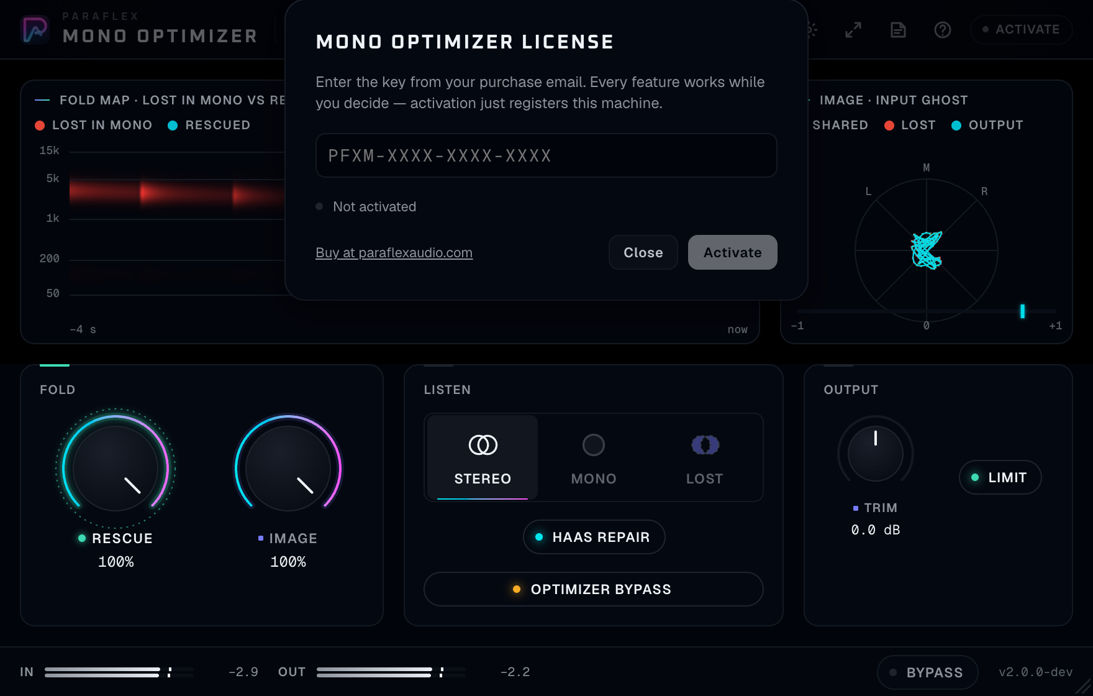The height and width of the screenshot is (696, 1093).
Task: Click the TRIM 0.0 dB value
Action: pos(876,530)
